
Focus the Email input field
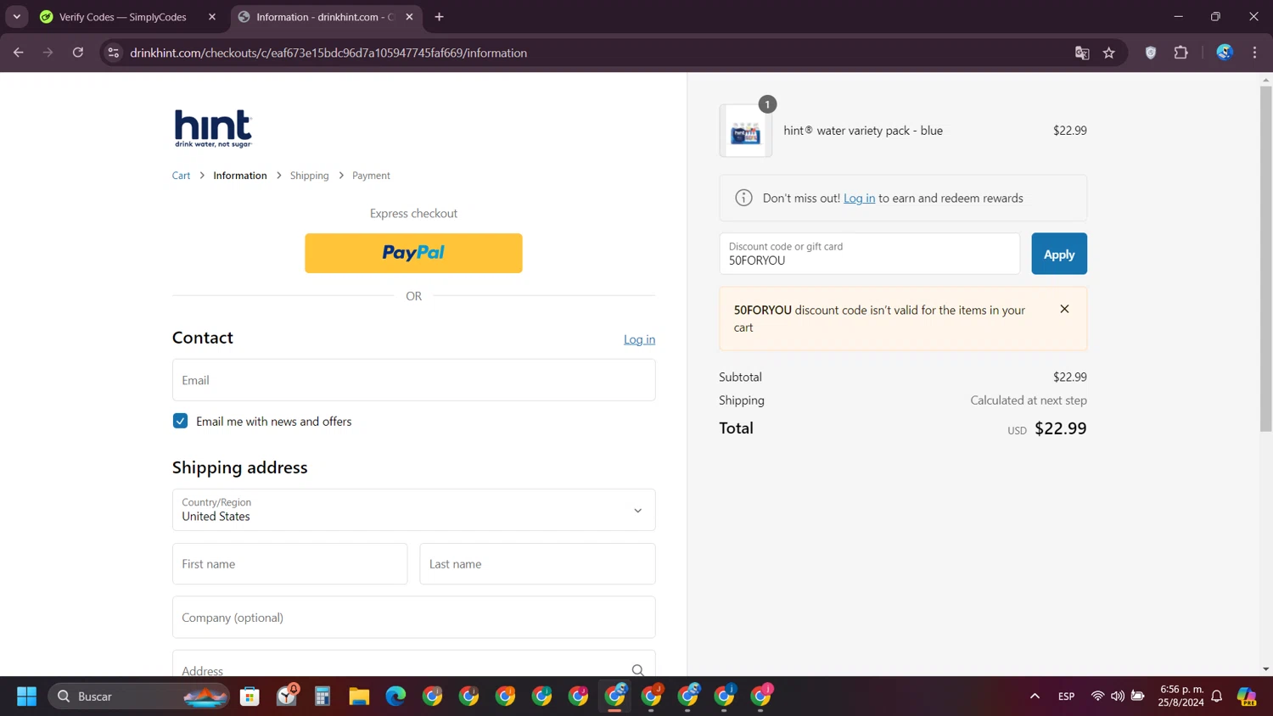point(413,380)
